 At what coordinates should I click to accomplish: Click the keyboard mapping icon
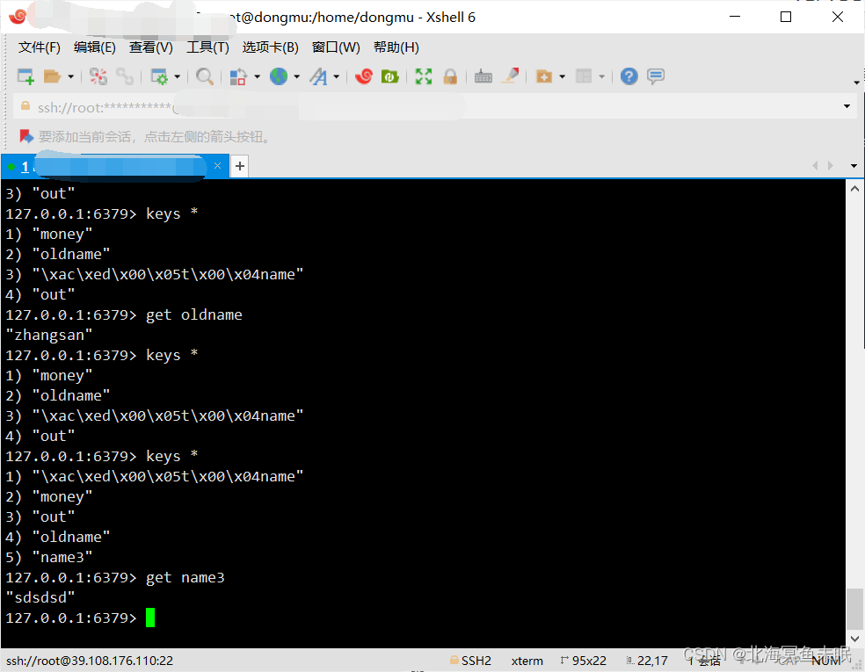[x=483, y=76]
